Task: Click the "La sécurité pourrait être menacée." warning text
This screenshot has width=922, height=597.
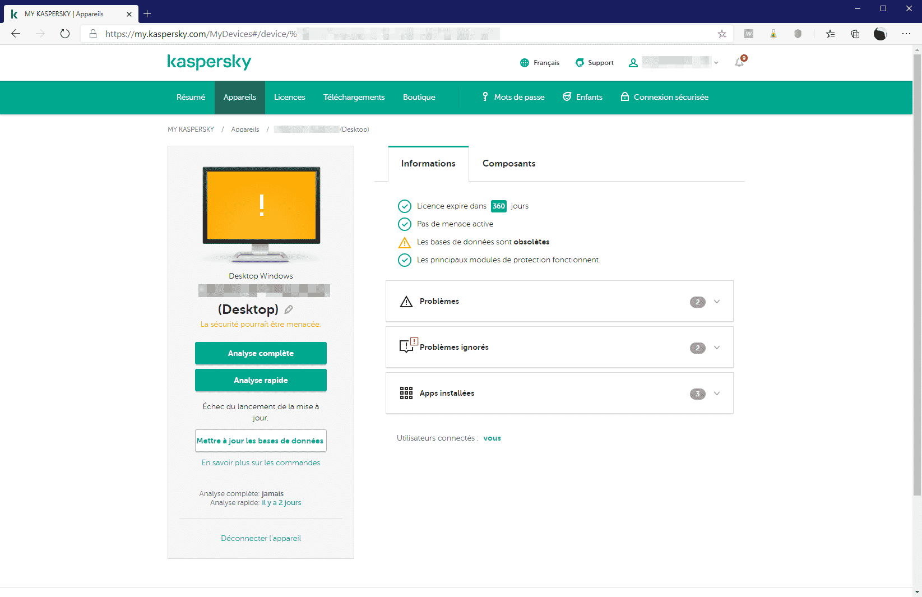Action: [x=261, y=325]
